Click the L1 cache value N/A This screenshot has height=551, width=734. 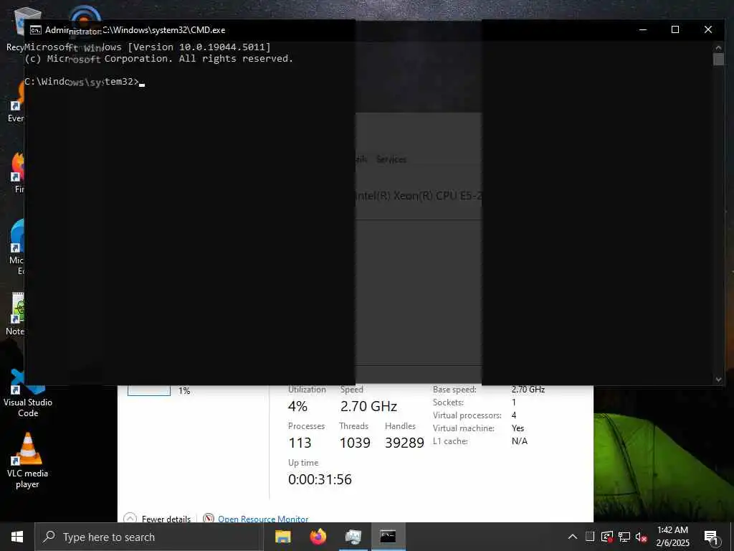(520, 441)
